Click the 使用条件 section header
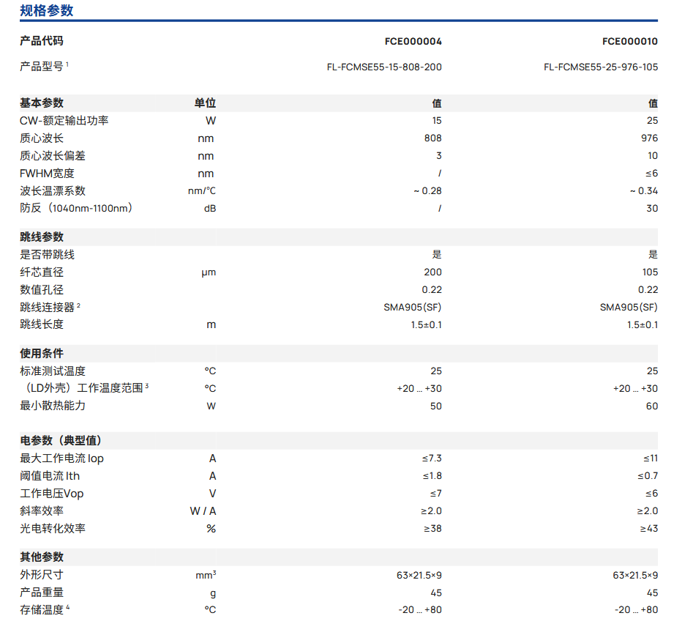The height and width of the screenshot is (624, 693). point(42,354)
